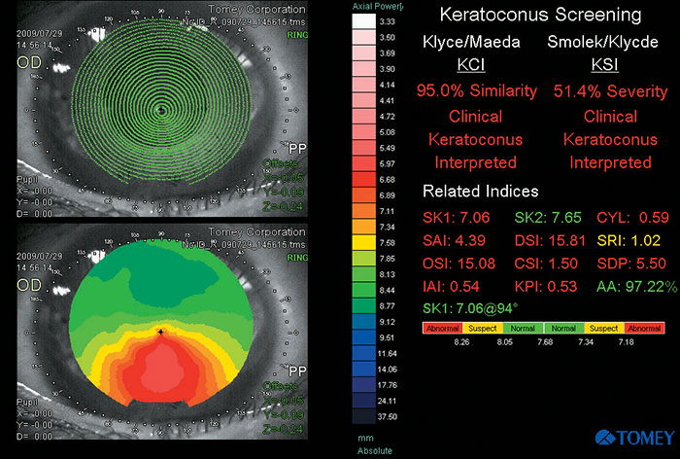The height and width of the screenshot is (459, 680).
Task: Click the Axial Power scale title
Action: (377, 6)
